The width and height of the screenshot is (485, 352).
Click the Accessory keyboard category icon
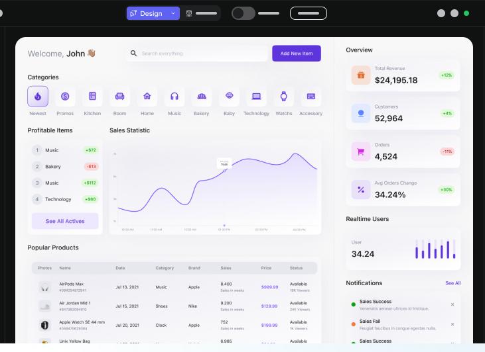click(311, 97)
